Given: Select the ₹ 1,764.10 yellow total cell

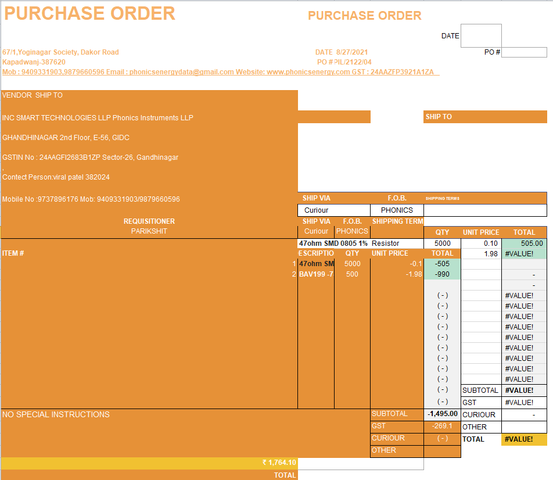Looking at the screenshot, I should (x=149, y=463).
